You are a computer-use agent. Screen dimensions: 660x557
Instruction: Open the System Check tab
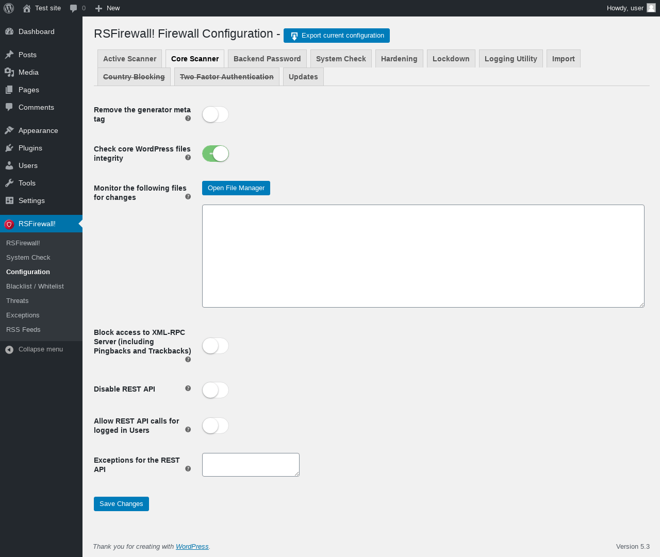pyautogui.click(x=341, y=59)
